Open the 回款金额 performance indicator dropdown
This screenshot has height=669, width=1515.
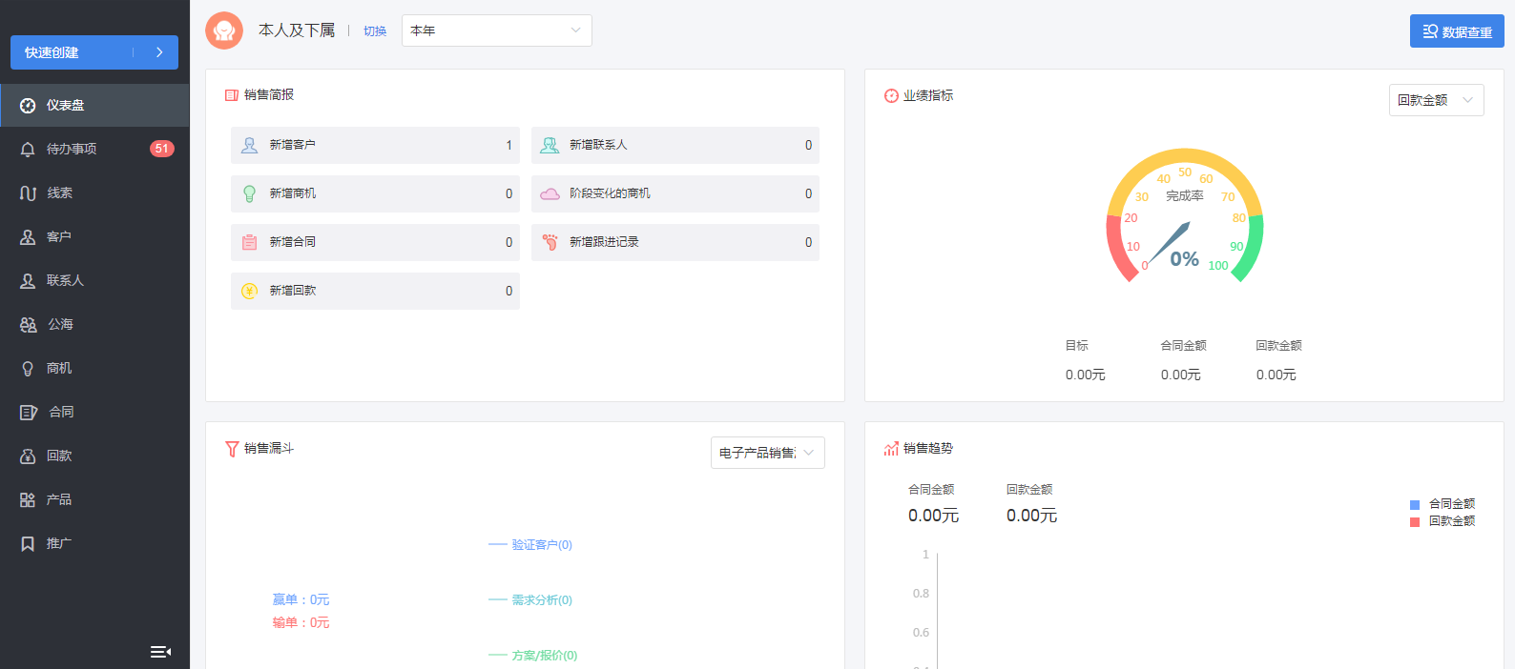(1435, 100)
